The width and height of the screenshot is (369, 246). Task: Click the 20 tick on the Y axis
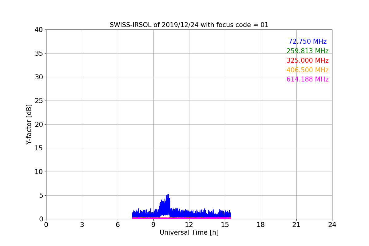click(x=38, y=125)
